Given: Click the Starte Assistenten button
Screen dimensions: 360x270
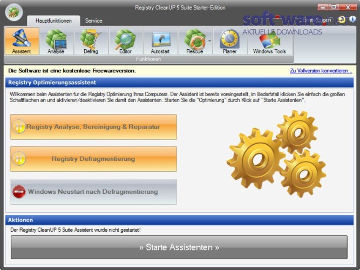Looking at the screenshot, I should [x=179, y=247].
